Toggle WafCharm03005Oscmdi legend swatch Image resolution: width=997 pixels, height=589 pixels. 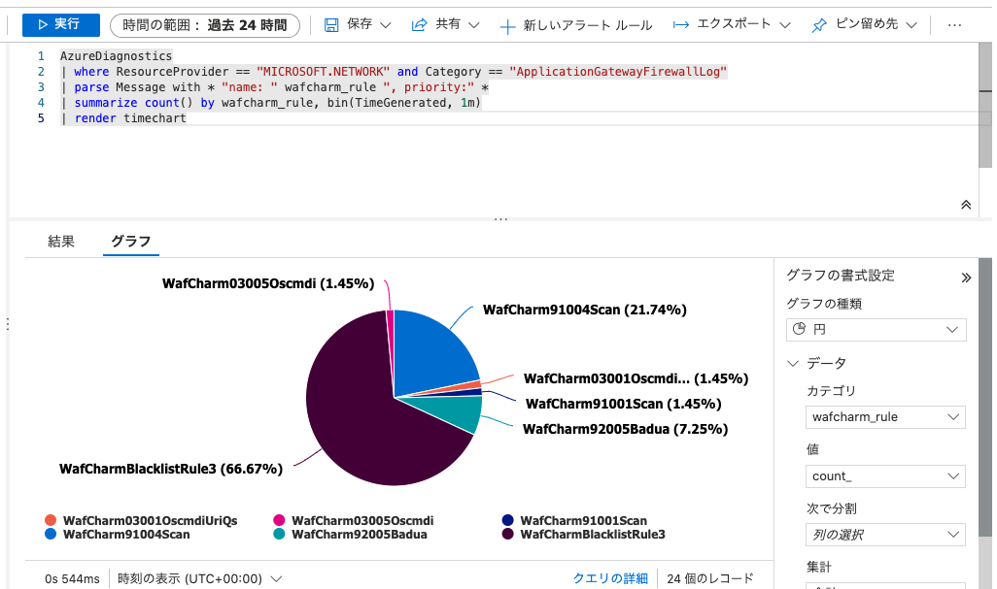point(279,520)
